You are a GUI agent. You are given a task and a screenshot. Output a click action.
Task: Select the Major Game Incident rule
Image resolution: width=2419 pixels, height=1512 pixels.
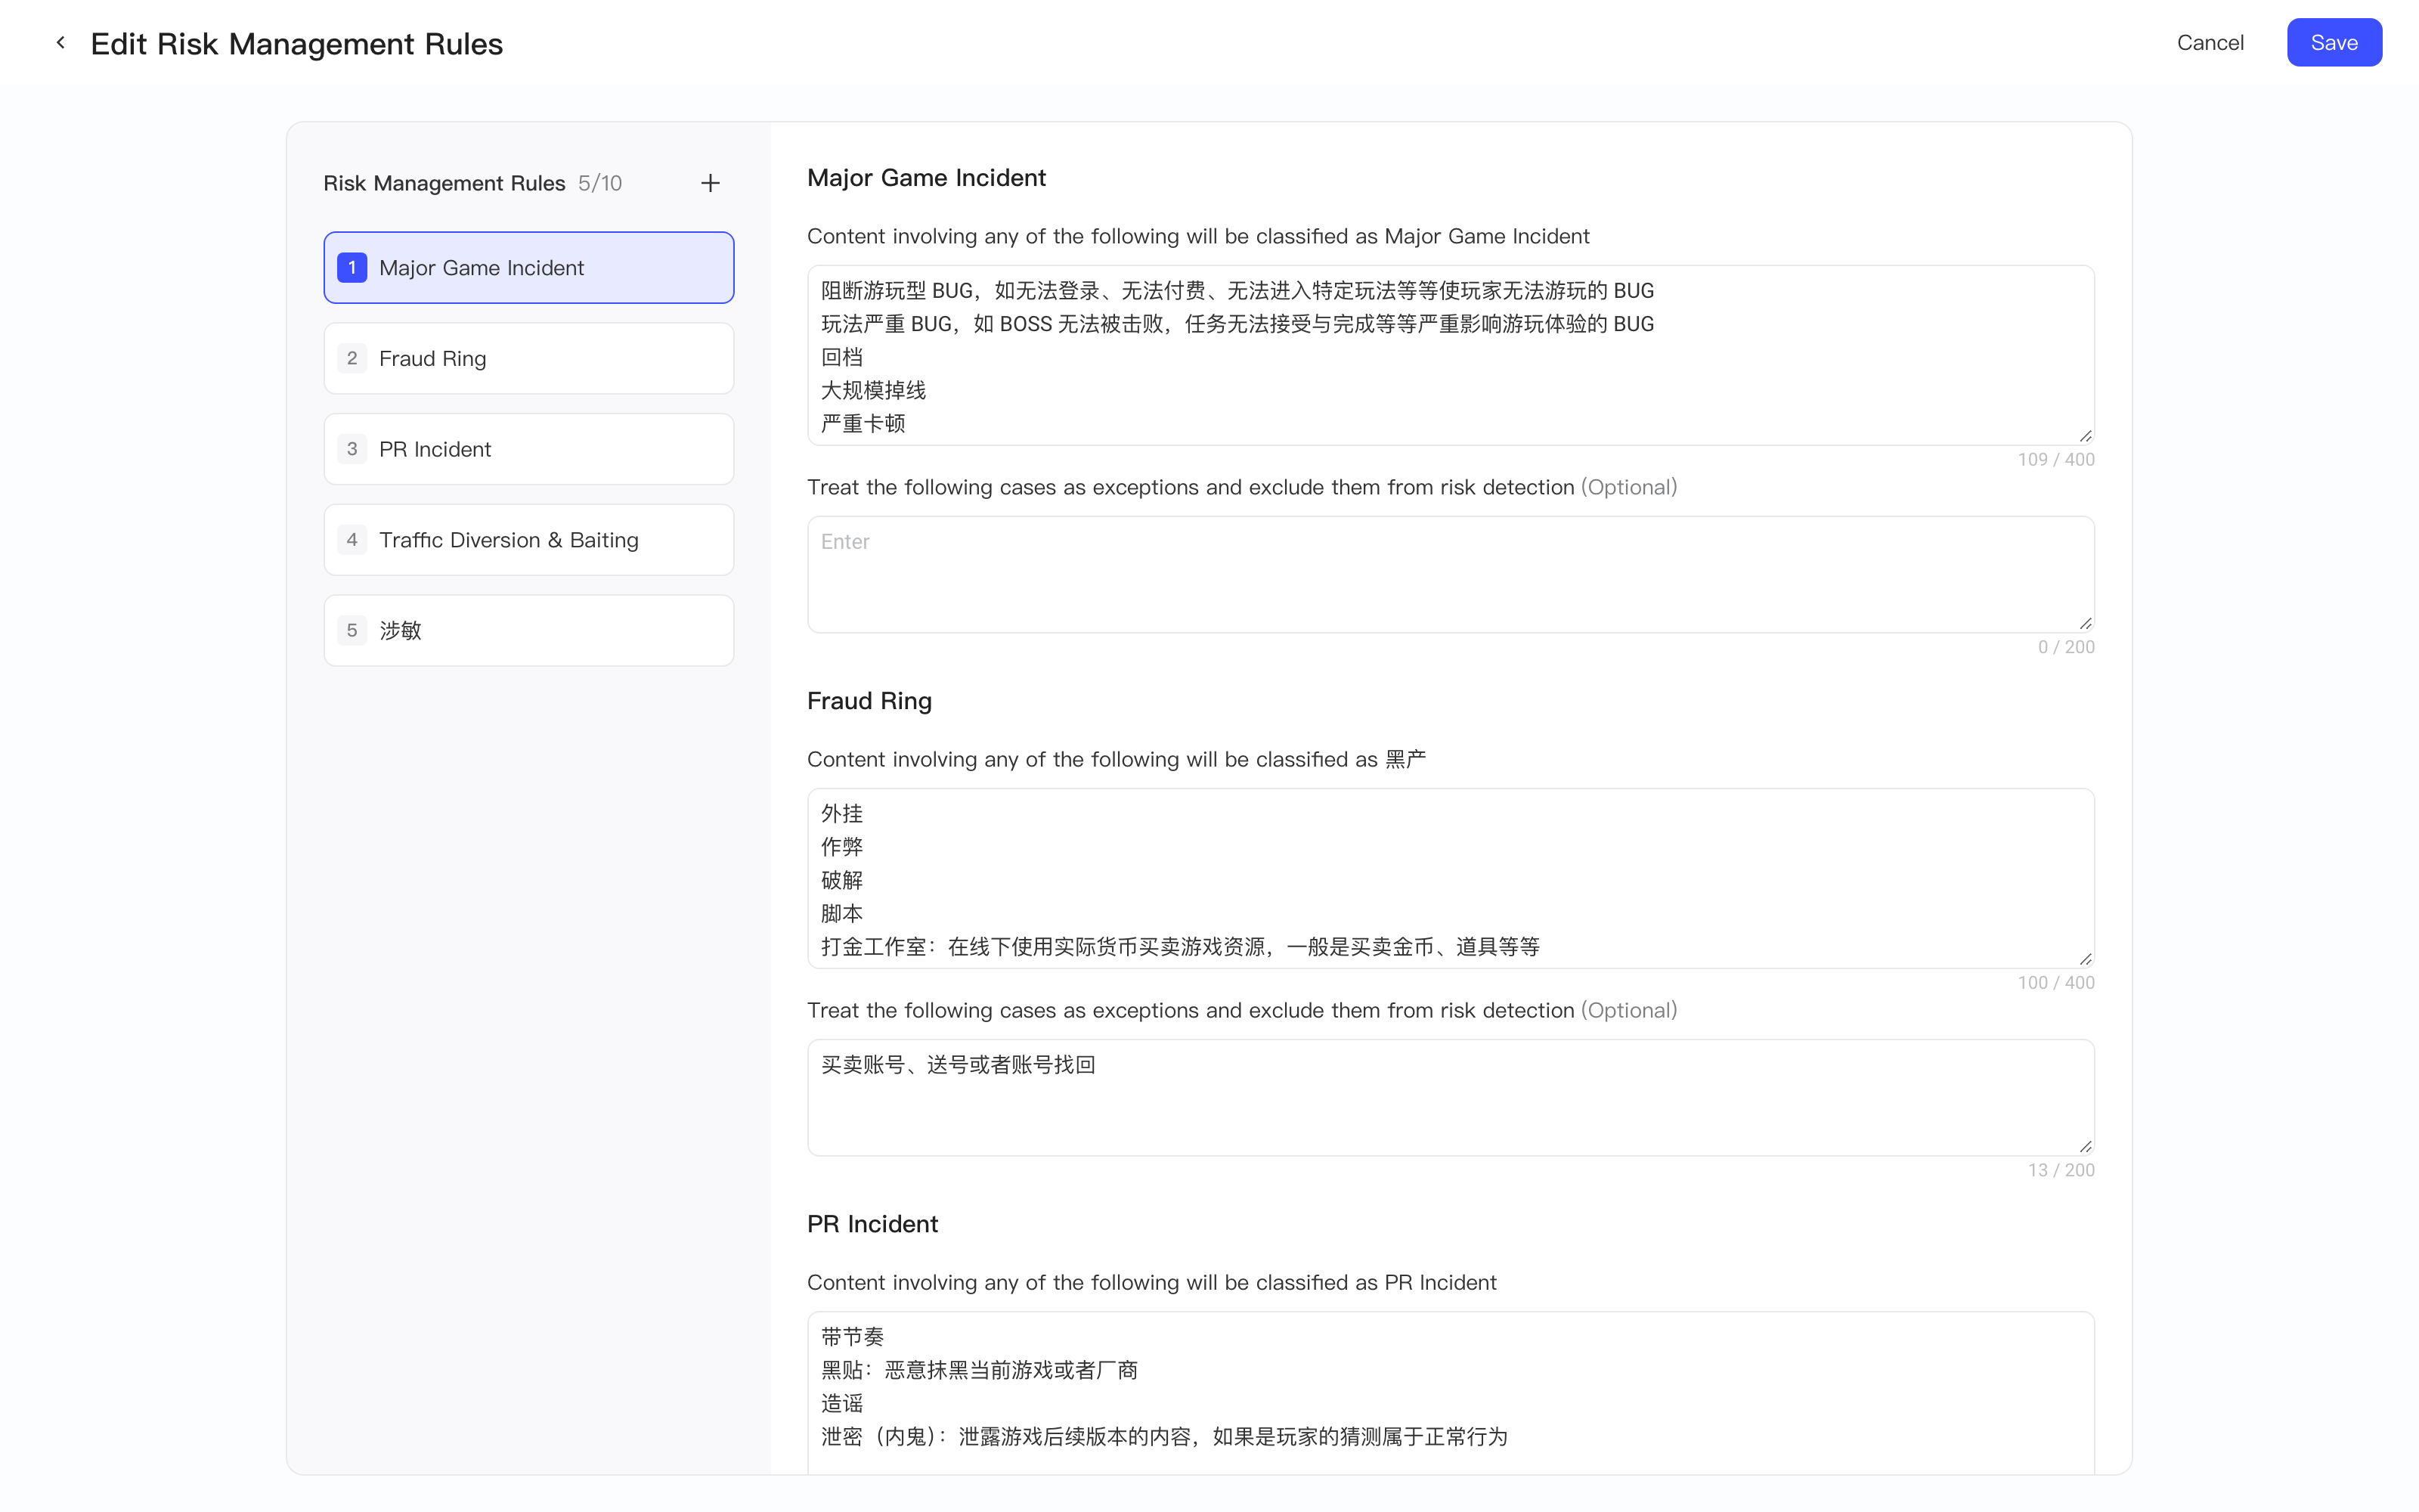click(x=529, y=268)
